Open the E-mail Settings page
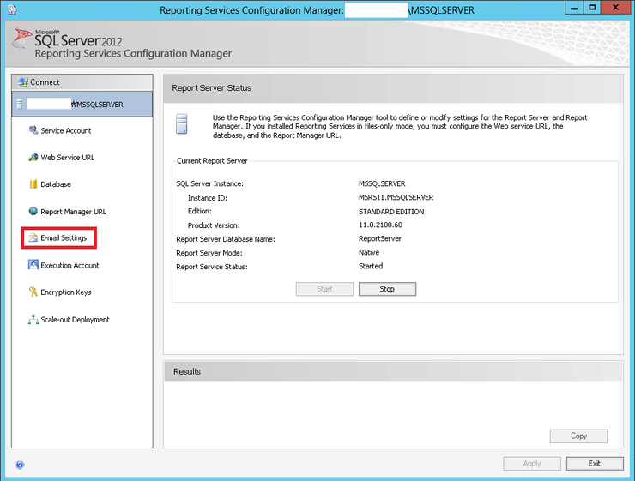The height and width of the screenshot is (481, 635). [63, 238]
